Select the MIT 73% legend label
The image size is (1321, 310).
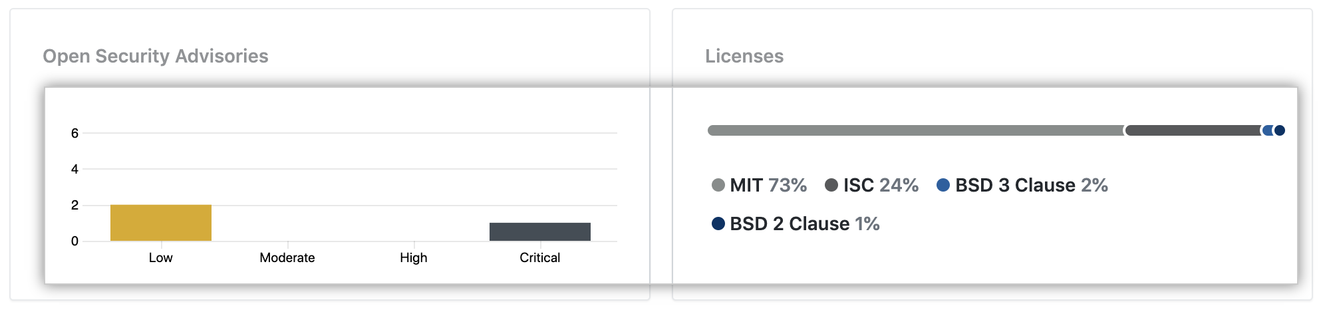click(768, 185)
